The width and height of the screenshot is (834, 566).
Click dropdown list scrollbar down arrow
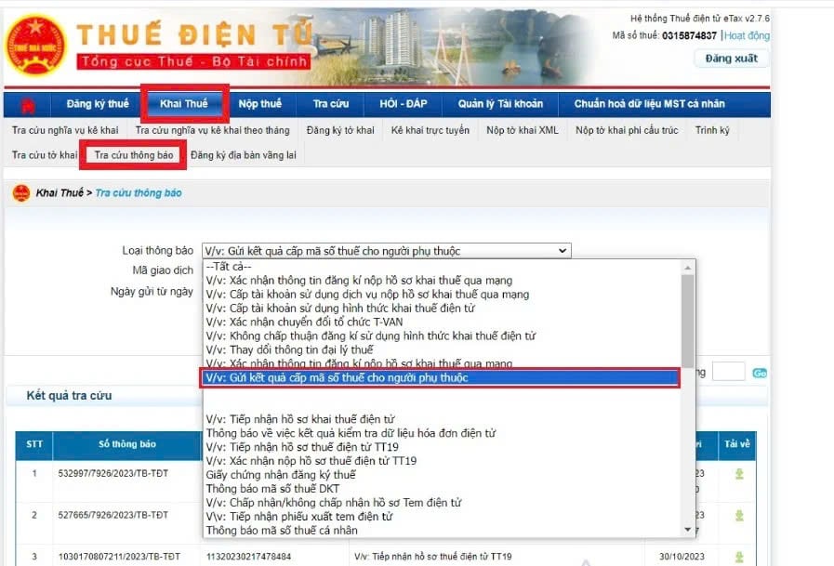point(688,530)
